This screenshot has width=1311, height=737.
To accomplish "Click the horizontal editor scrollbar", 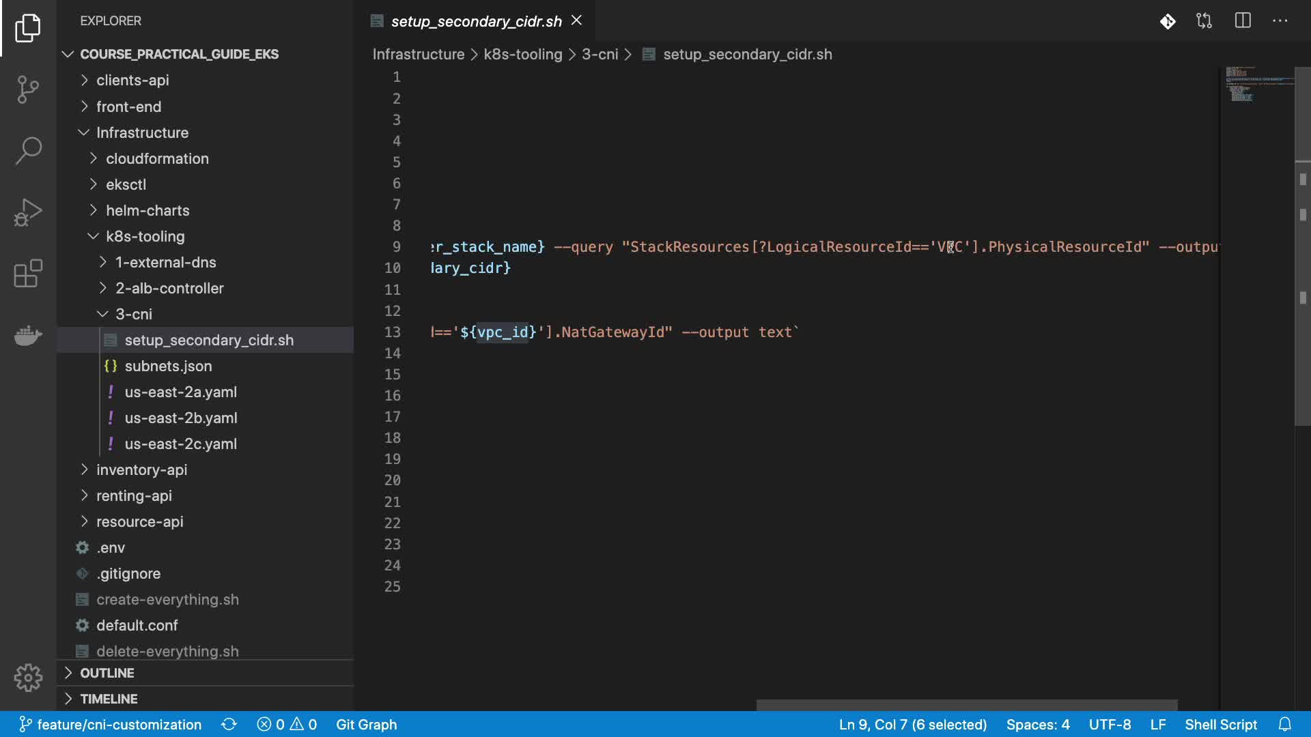I will (x=966, y=705).
